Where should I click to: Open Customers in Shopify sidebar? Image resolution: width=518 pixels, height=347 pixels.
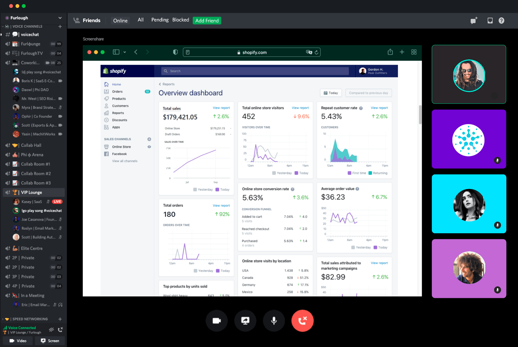(120, 106)
